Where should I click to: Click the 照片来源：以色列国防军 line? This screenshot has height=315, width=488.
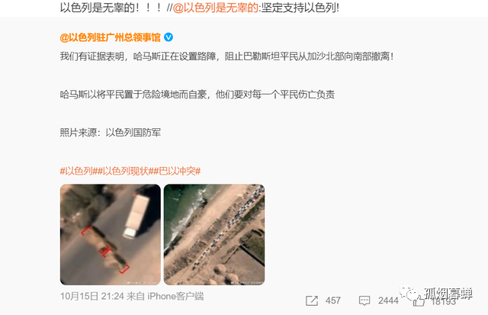click(110, 133)
